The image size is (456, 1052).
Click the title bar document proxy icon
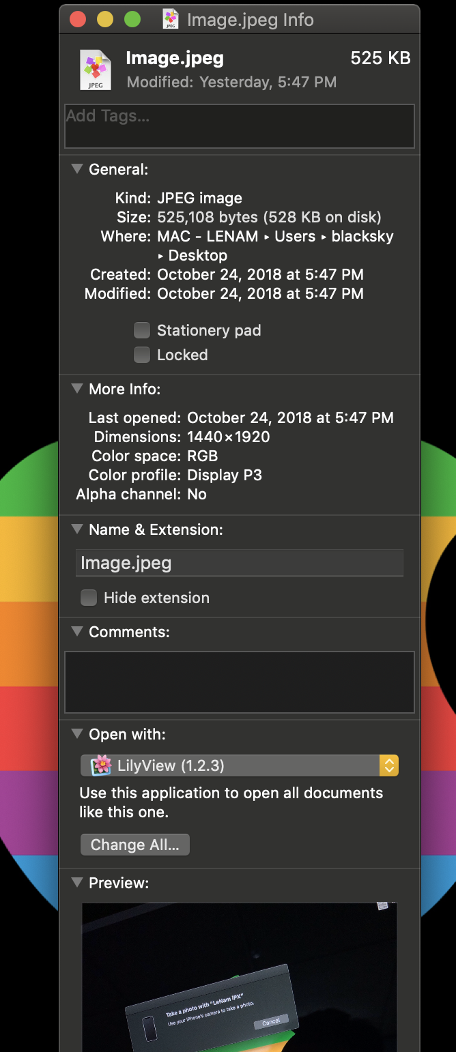click(171, 20)
